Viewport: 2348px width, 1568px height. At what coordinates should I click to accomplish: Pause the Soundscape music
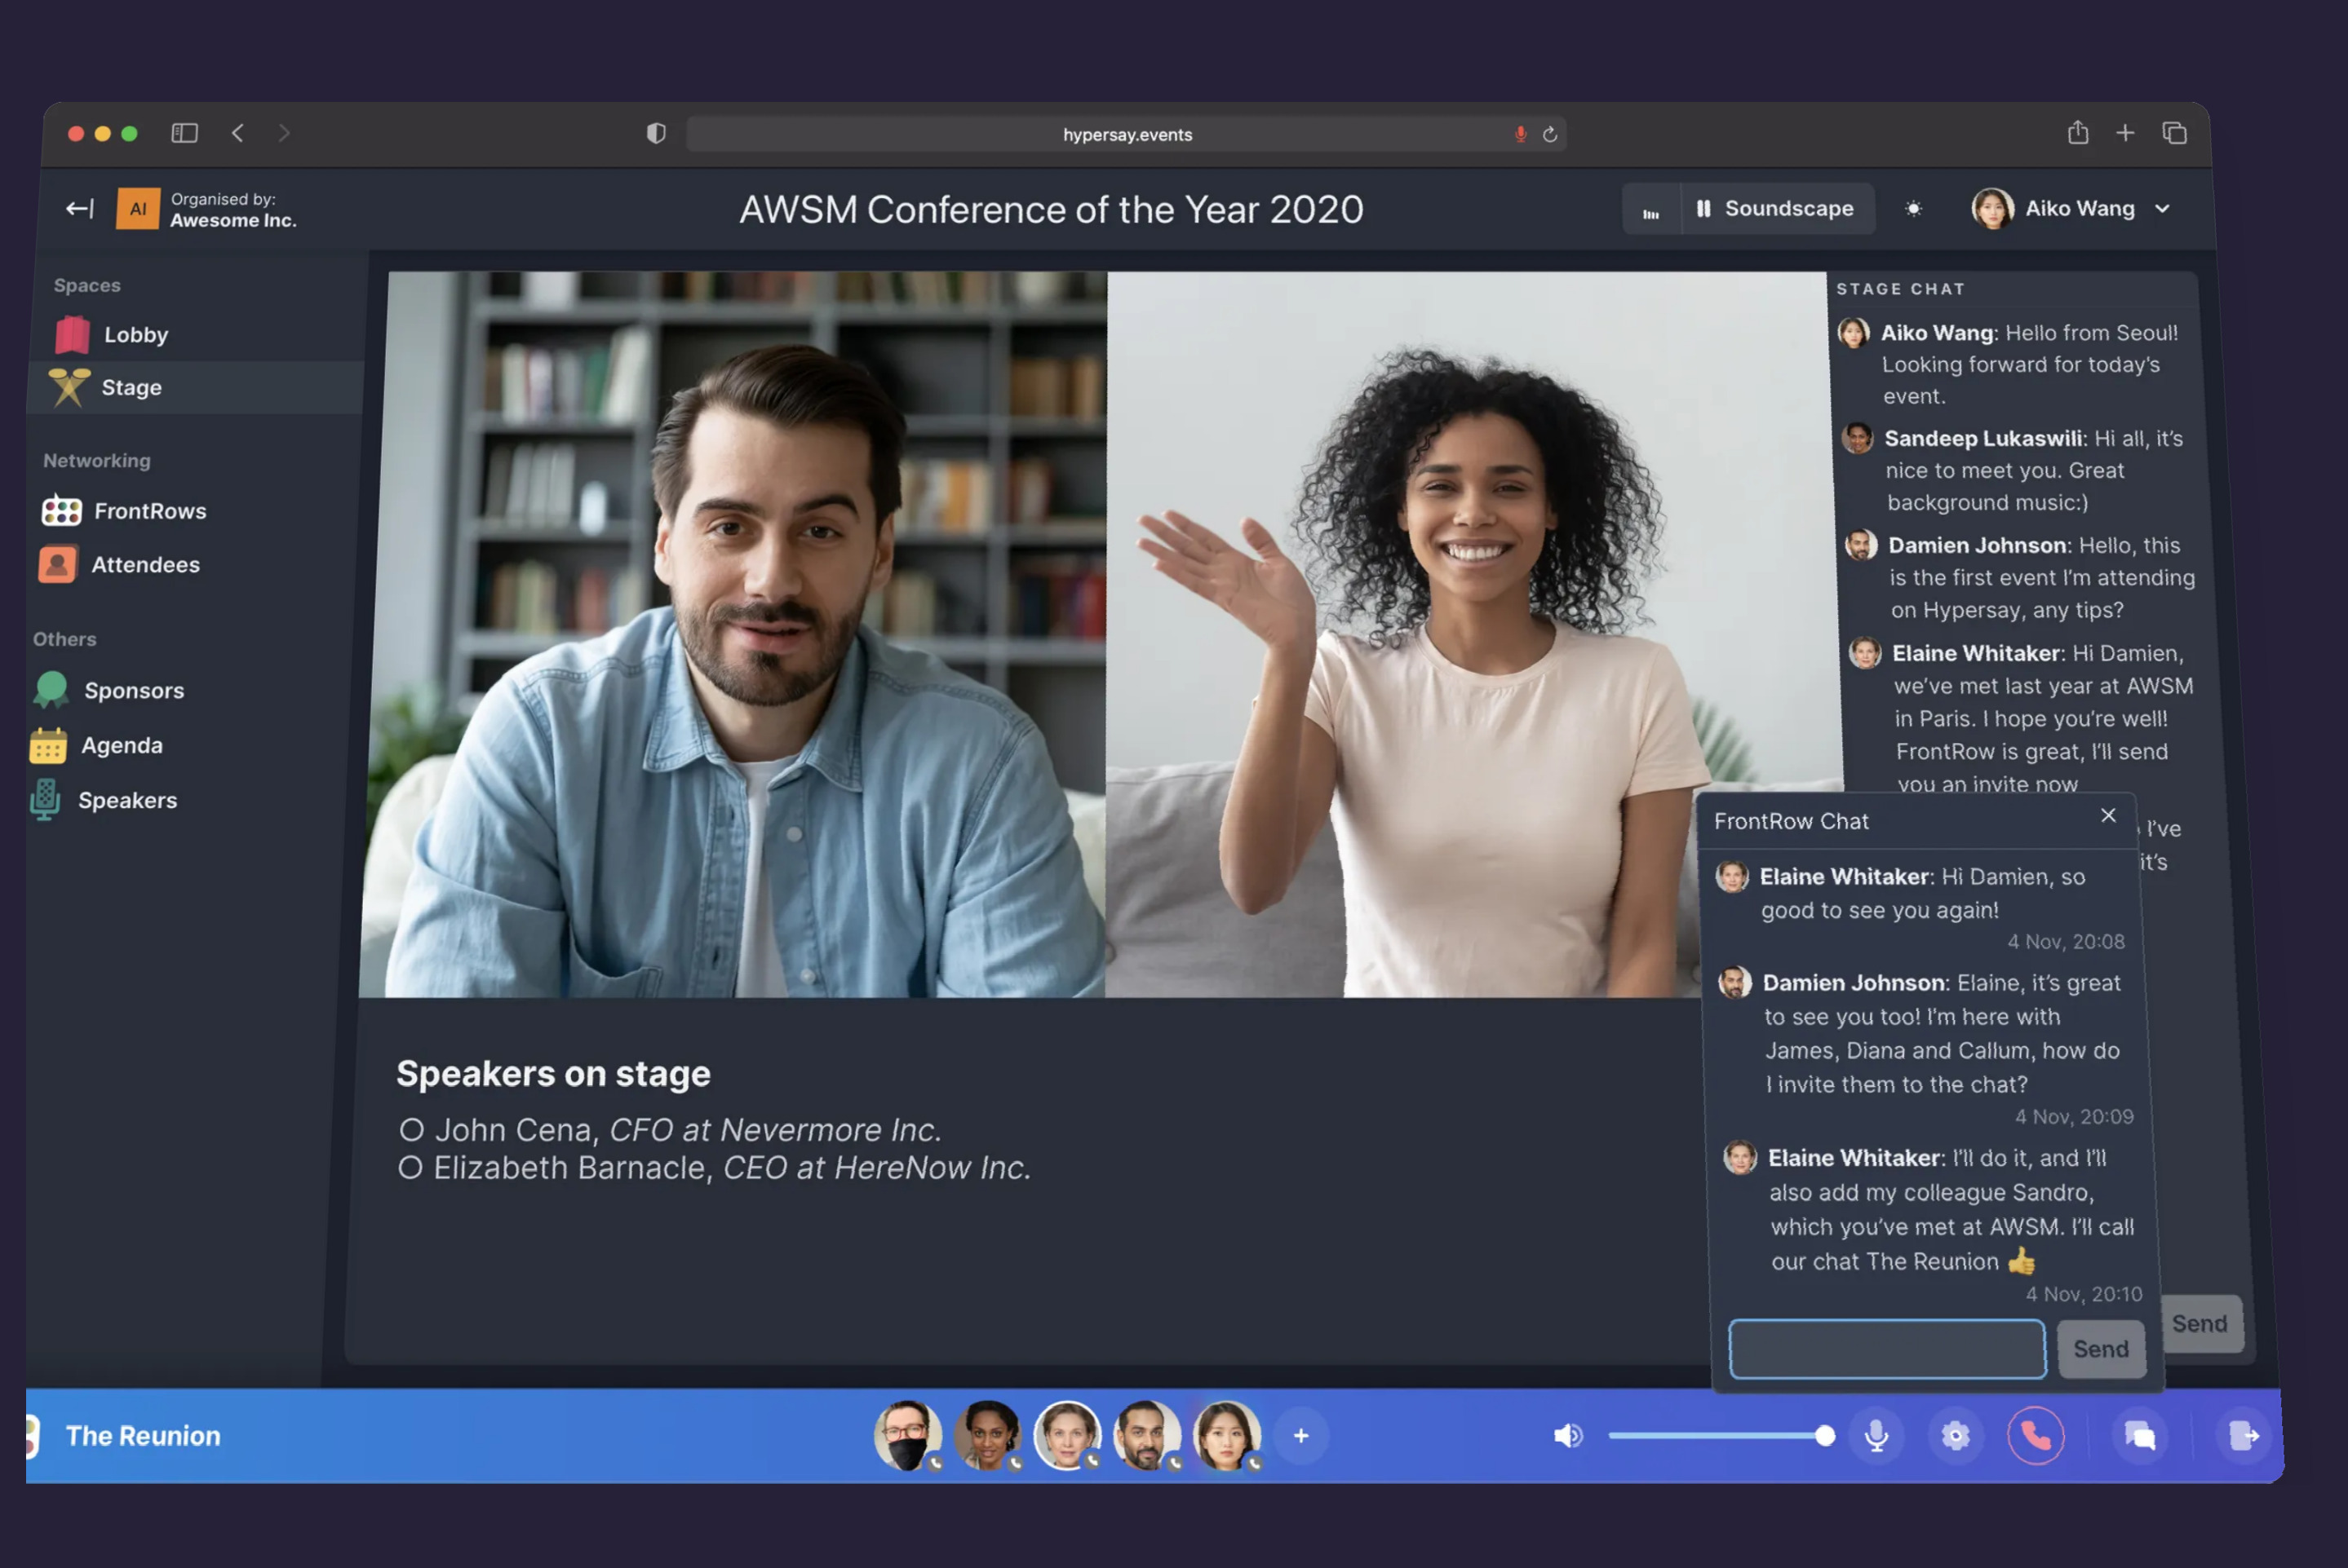pyautogui.click(x=1703, y=208)
